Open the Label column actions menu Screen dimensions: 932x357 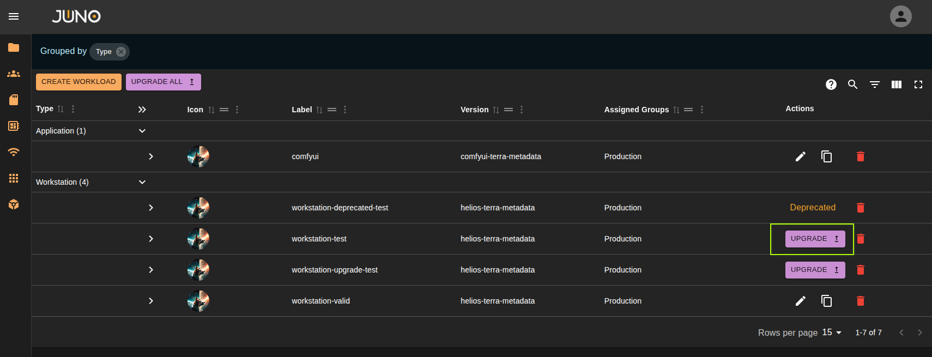pos(345,110)
